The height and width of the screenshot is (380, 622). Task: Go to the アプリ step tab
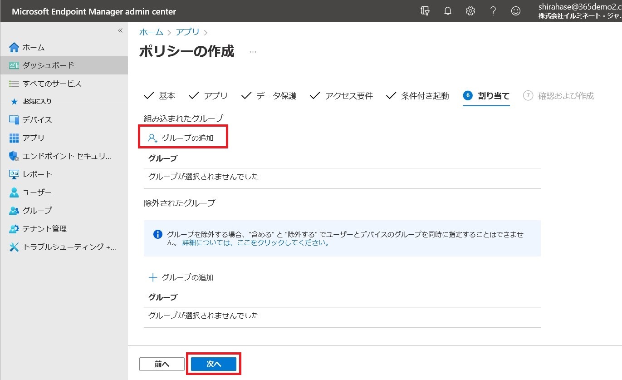point(208,96)
